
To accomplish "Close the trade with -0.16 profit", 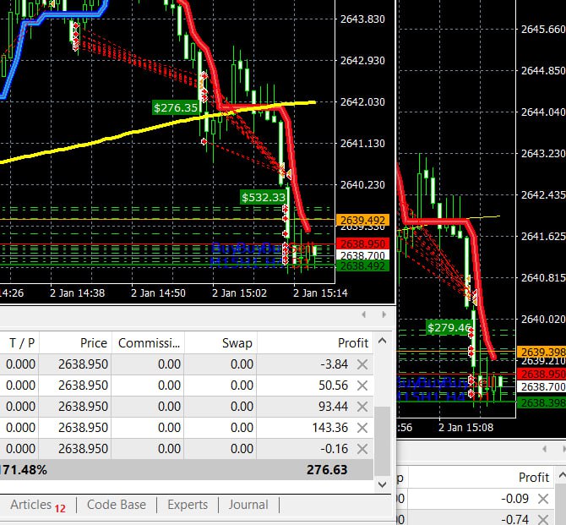I will tap(362, 449).
